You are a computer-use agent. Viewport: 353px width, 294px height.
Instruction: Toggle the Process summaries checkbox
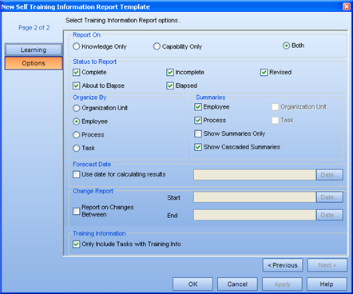[x=198, y=121]
